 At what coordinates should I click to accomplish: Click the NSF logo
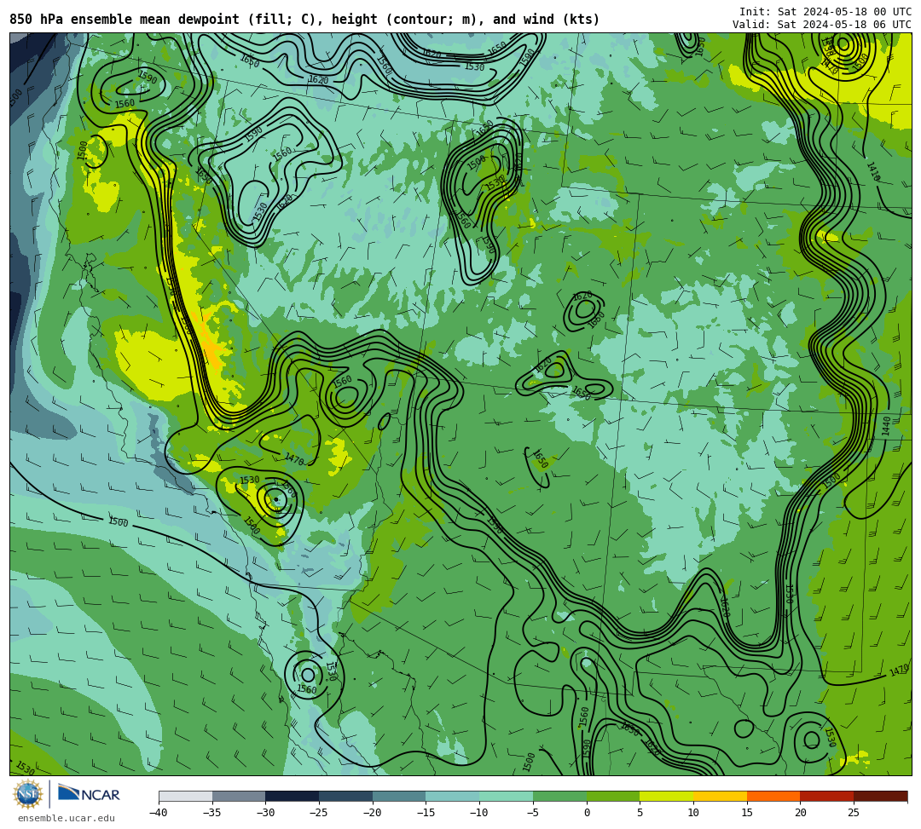[28, 794]
